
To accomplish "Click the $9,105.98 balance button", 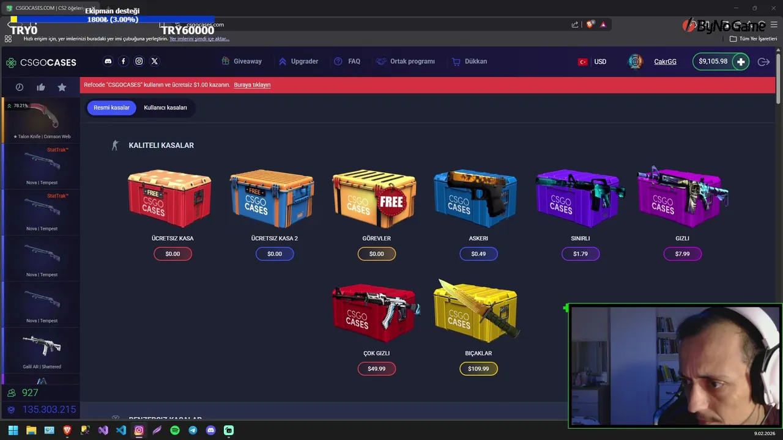I will (x=713, y=62).
